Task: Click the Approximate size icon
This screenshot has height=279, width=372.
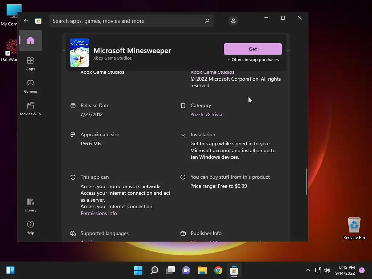Action: pos(73,134)
